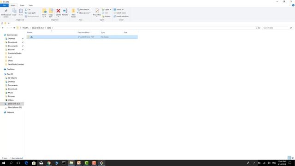Image resolution: width=295 pixels, height=166 pixels.
Task: Select Local Disk (C:) in navigation pane
Action: point(14,104)
